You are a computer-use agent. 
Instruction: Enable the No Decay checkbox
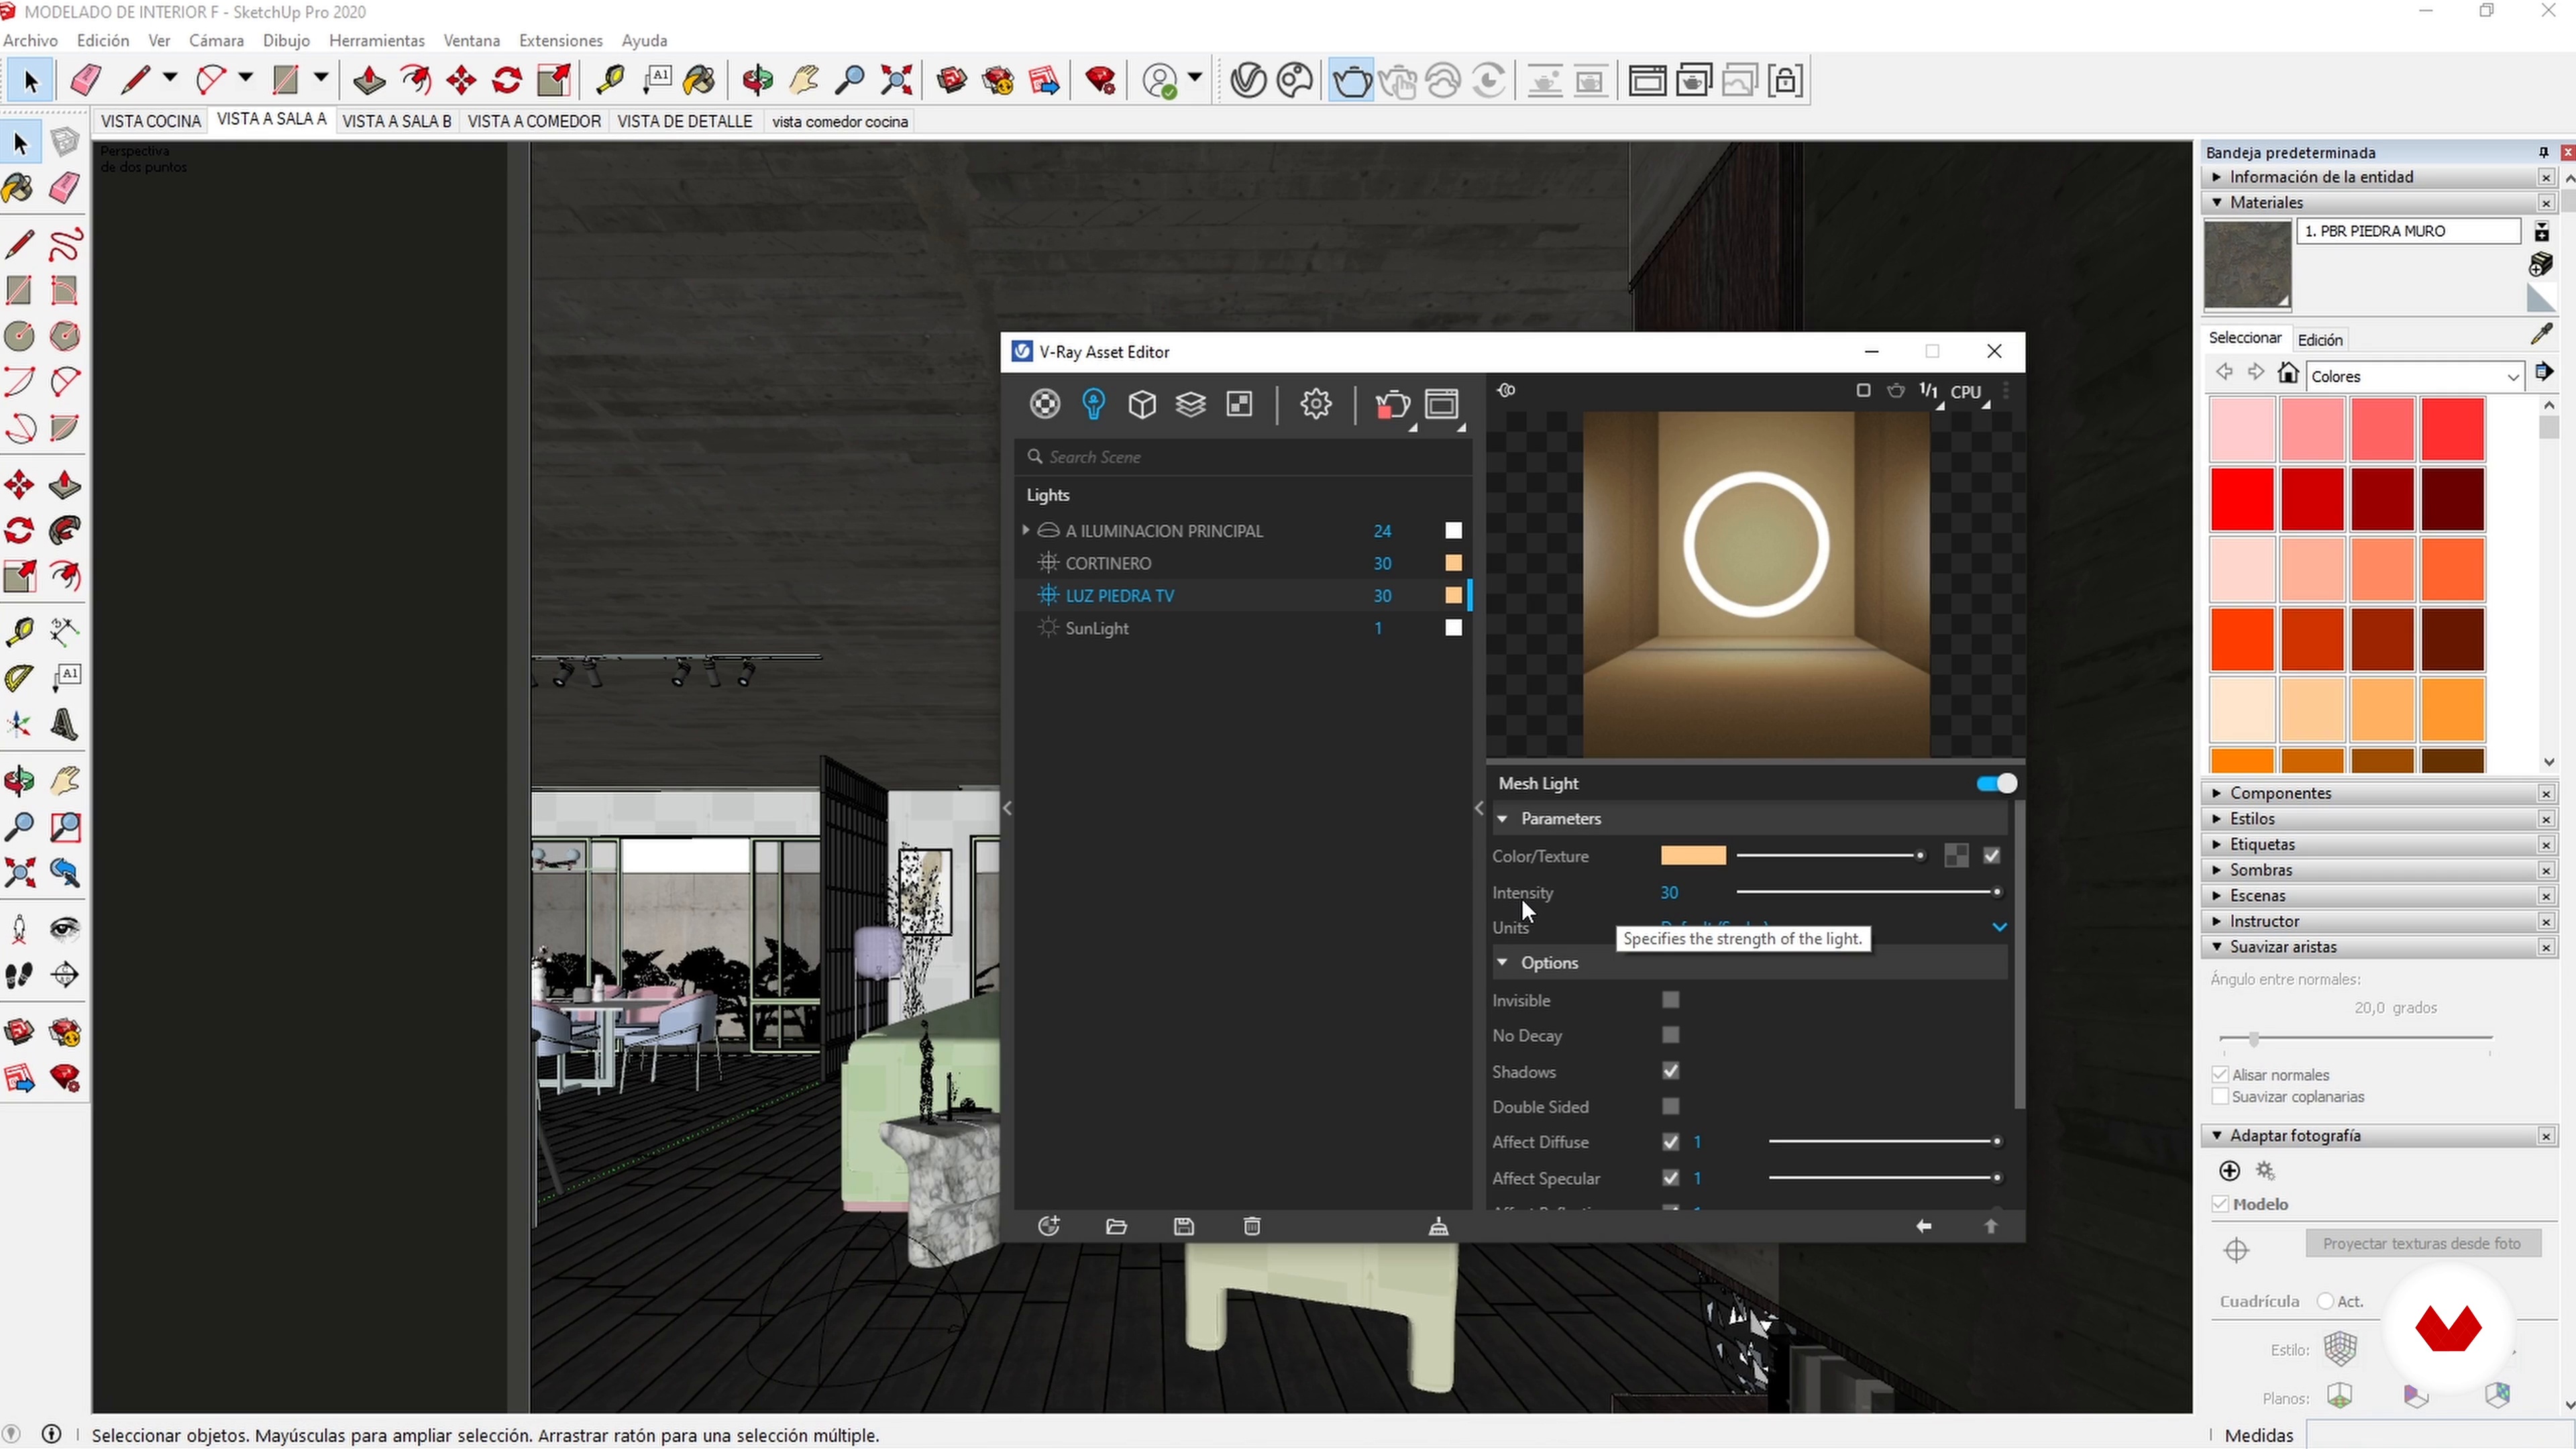coord(1670,1035)
